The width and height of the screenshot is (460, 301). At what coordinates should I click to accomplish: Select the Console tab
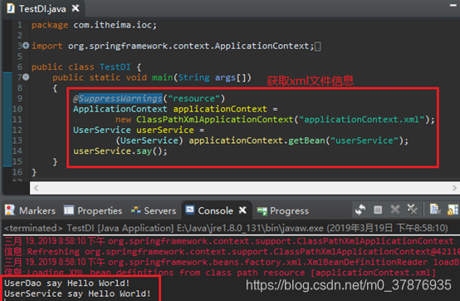[216, 210]
